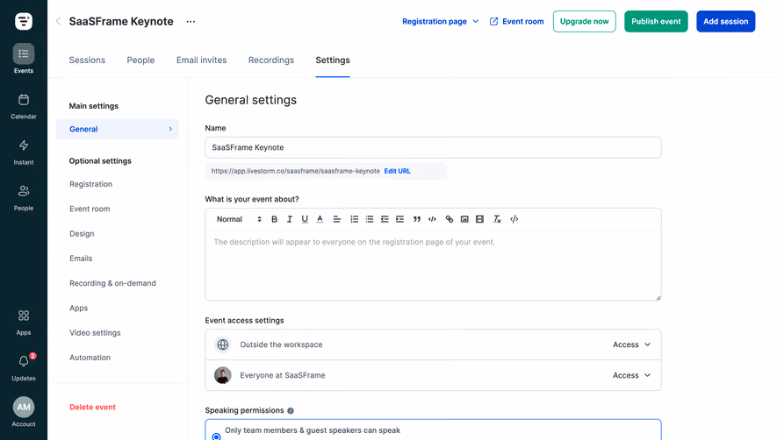The image size is (777, 440).
Task: Switch to the Sessions tab
Action: [87, 60]
